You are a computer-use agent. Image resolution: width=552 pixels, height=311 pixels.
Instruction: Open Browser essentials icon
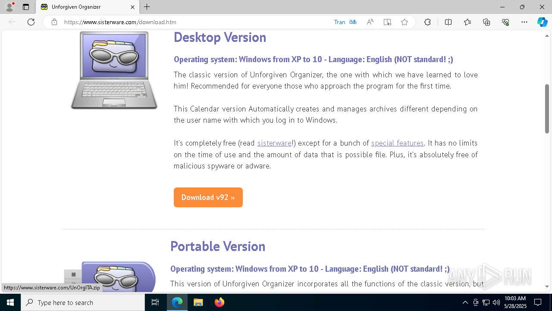click(x=505, y=22)
